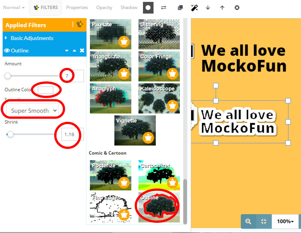Click the top-right resize handle of selection
The width and height of the screenshot is (301, 233).
coord(288,101)
